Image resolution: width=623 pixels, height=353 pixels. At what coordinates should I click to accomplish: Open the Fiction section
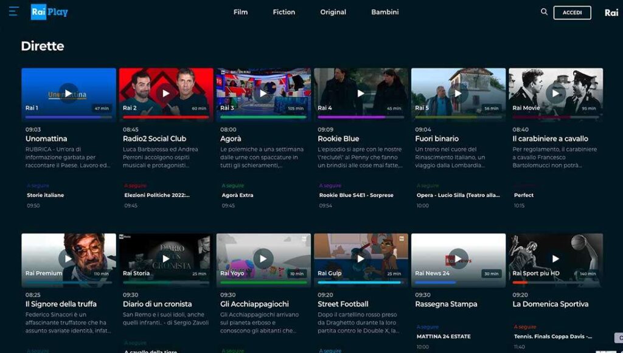pos(284,12)
